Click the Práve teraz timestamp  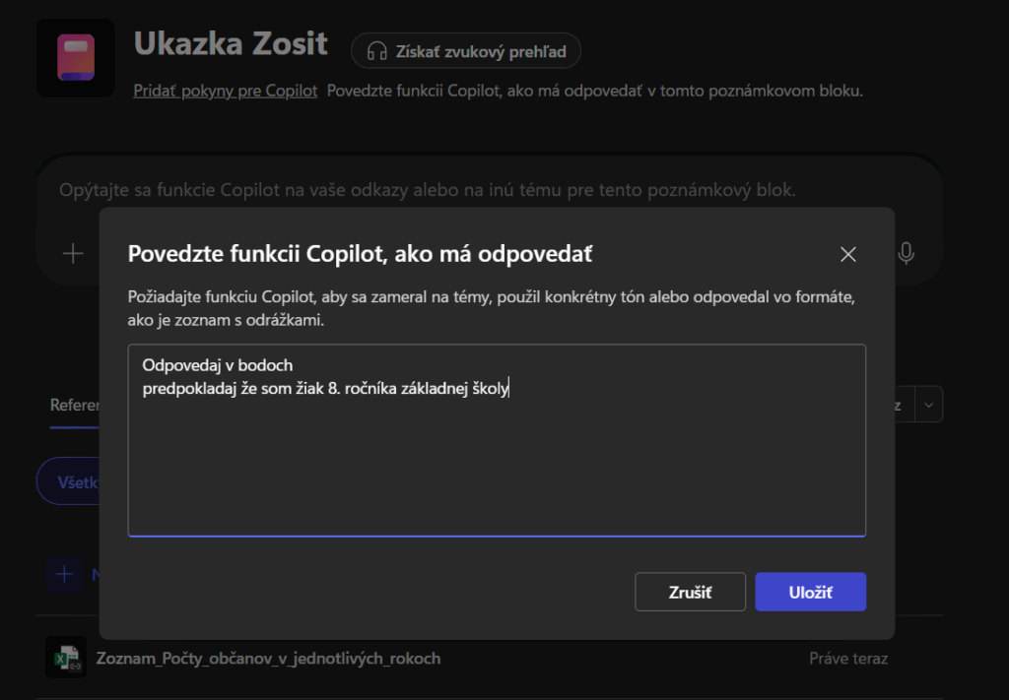[x=848, y=659]
